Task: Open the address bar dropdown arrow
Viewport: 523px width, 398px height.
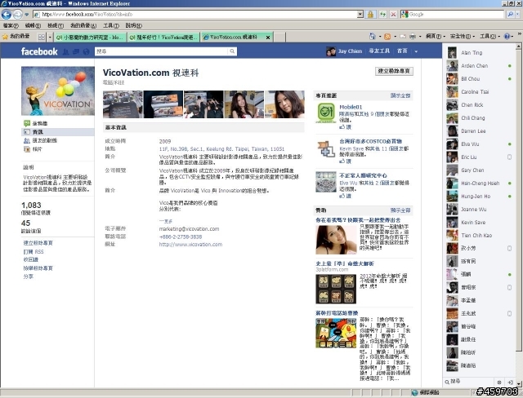Action: pos(360,15)
